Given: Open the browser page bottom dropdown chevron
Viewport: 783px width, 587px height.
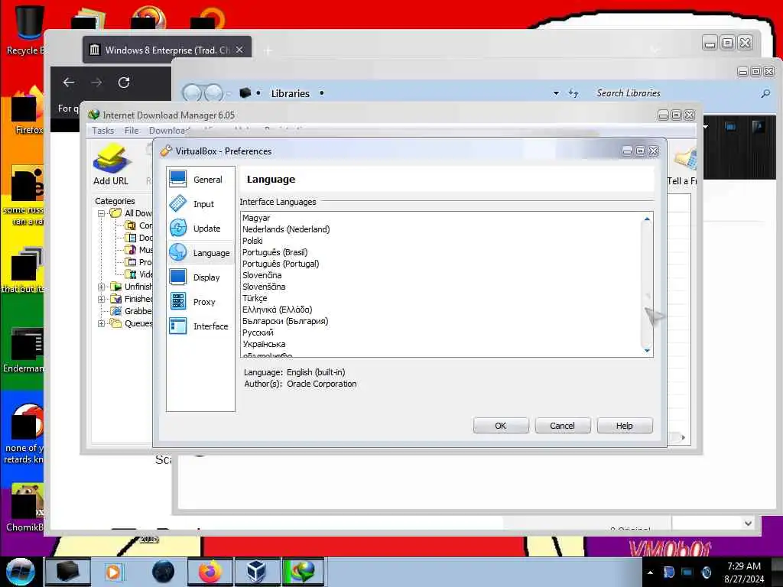Looking at the screenshot, I should tap(748, 523).
